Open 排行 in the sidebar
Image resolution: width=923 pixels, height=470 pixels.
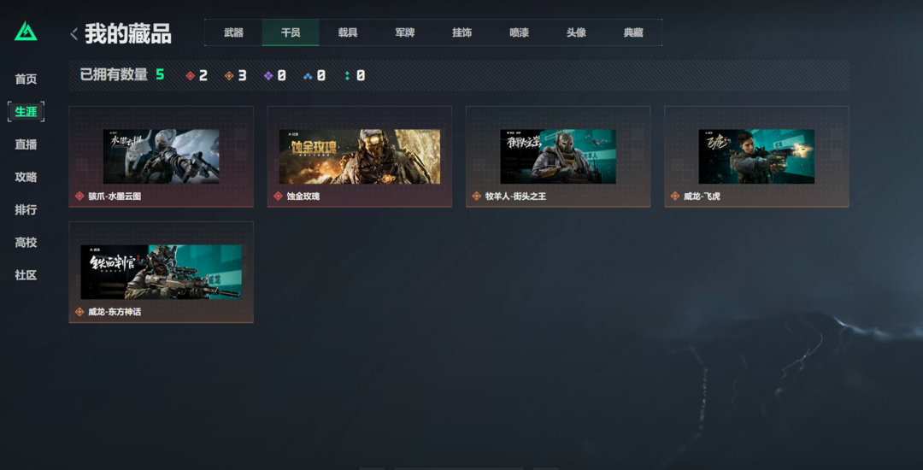tap(26, 209)
